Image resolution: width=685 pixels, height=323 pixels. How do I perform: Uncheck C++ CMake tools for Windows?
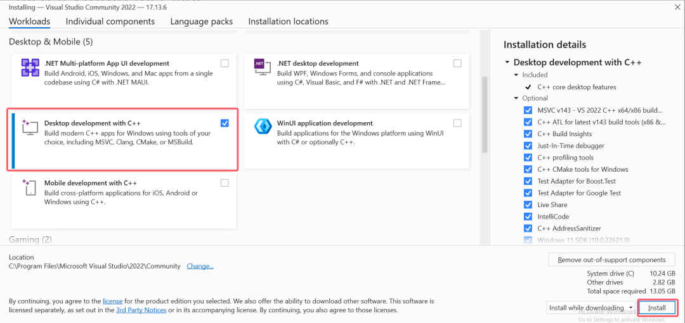(x=528, y=169)
